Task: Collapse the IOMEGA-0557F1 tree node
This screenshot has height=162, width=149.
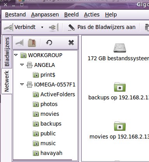Action: pos(22,85)
